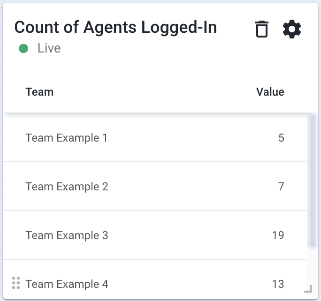Select the Team Example 3 row
The height and width of the screenshot is (301, 321).
(x=155, y=235)
